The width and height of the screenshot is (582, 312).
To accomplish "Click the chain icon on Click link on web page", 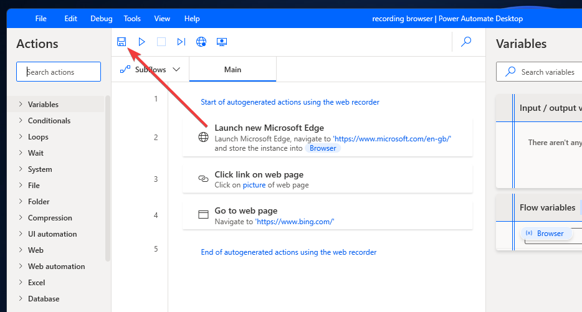I will pos(203,179).
